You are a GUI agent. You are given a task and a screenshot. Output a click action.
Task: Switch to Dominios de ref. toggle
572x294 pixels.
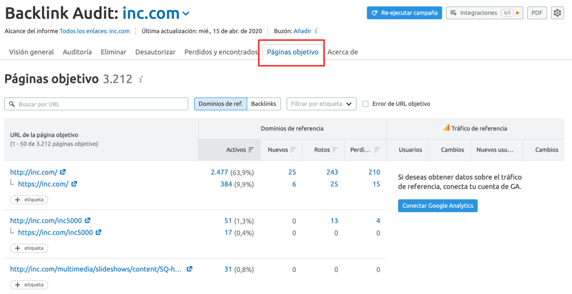[220, 104]
